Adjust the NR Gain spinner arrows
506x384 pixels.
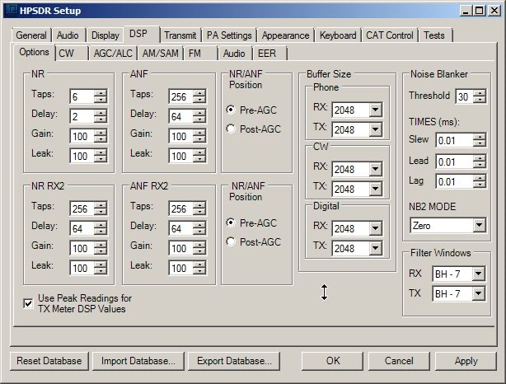click(x=101, y=136)
